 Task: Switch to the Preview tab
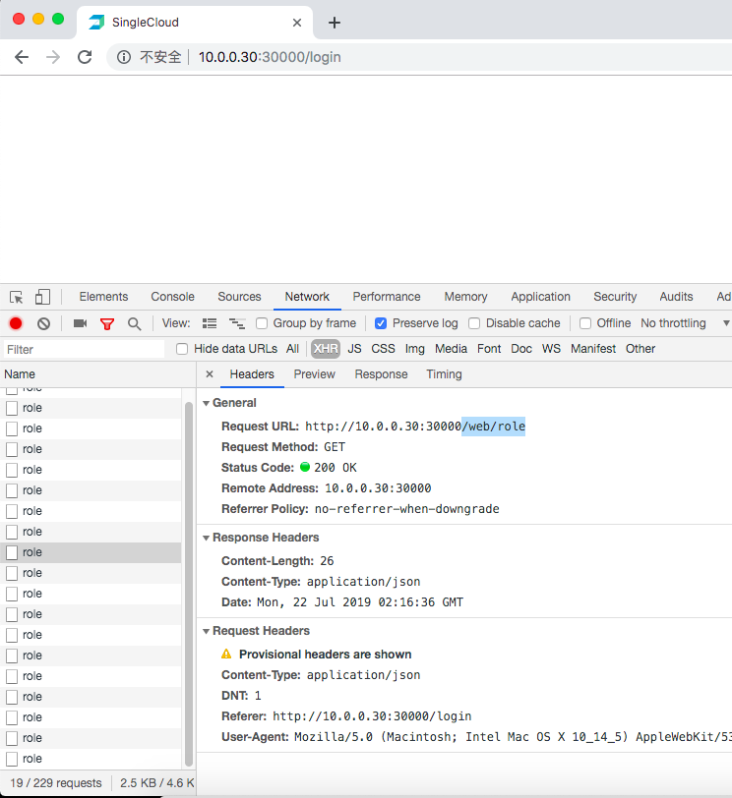click(314, 374)
